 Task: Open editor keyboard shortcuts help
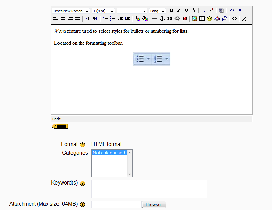pos(60,126)
